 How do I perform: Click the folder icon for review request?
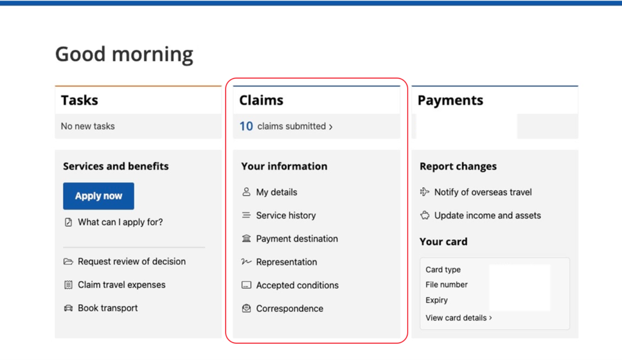[x=68, y=262]
